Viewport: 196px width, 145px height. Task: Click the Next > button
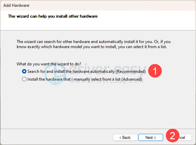(151, 138)
